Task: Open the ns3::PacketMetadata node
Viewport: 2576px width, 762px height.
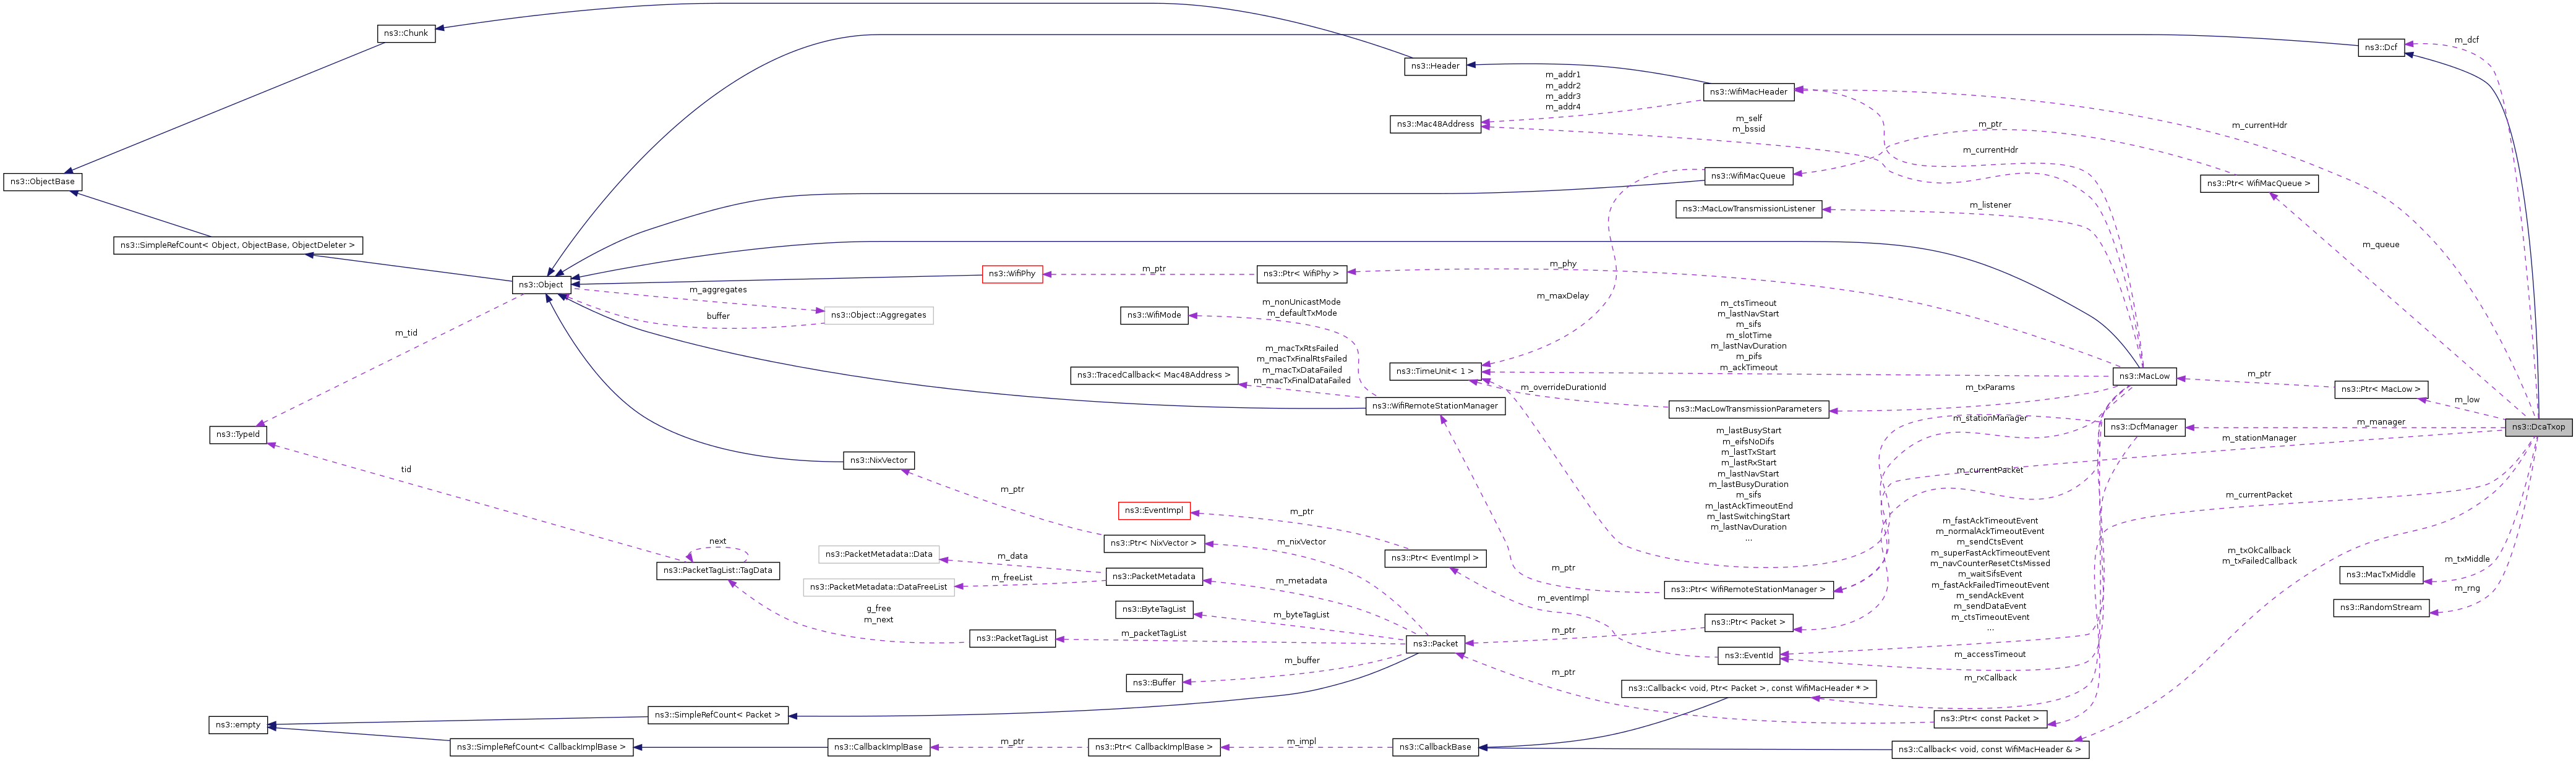Action: coord(1154,576)
